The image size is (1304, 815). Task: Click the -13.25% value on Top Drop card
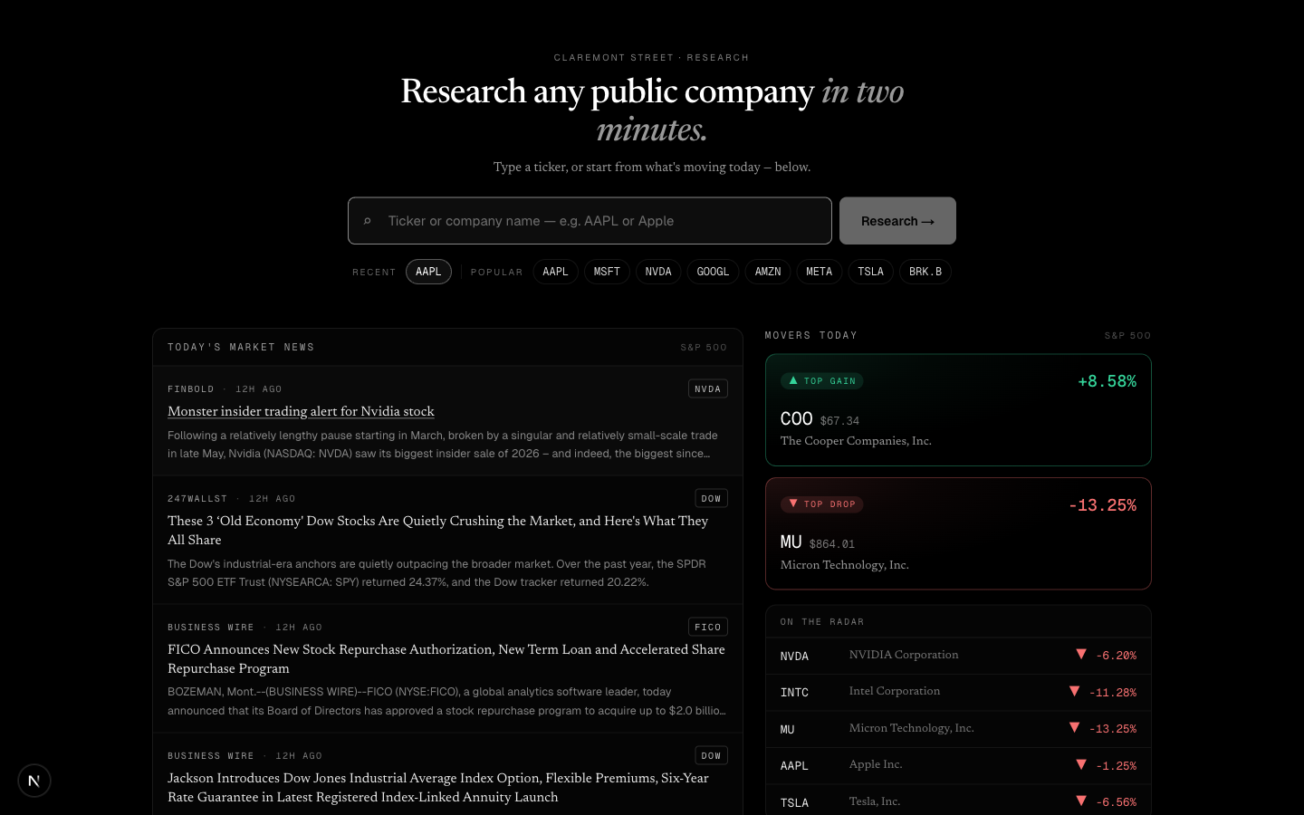pos(1102,505)
